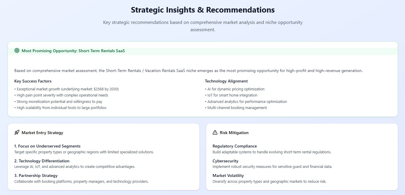
Task: Click the Key Success Factors heading
Action: point(33,81)
